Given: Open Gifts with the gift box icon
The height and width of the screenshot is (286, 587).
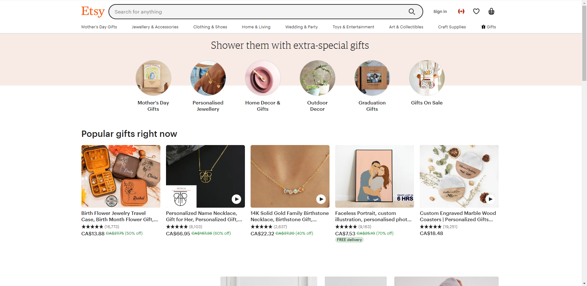Looking at the screenshot, I should pyautogui.click(x=489, y=27).
